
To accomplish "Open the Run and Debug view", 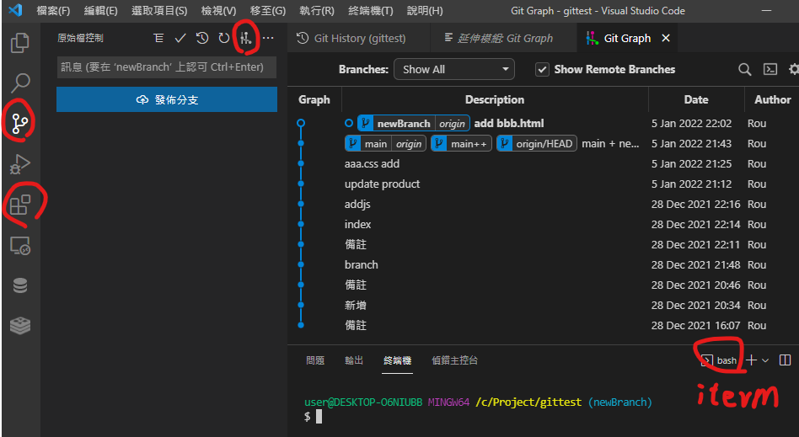I will click(20, 164).
